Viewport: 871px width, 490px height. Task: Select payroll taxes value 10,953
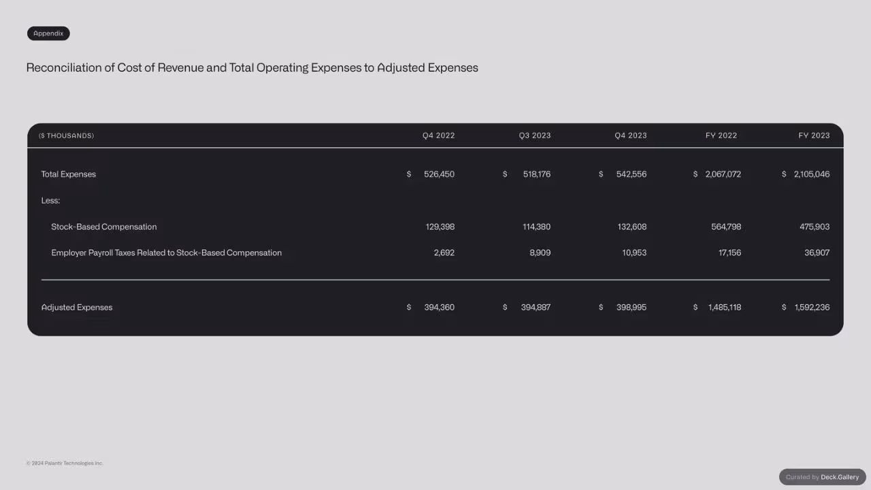(x=634, y=252)
